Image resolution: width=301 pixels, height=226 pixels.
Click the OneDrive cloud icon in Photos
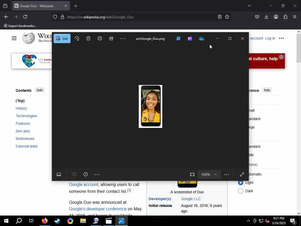tap(201, 39)
